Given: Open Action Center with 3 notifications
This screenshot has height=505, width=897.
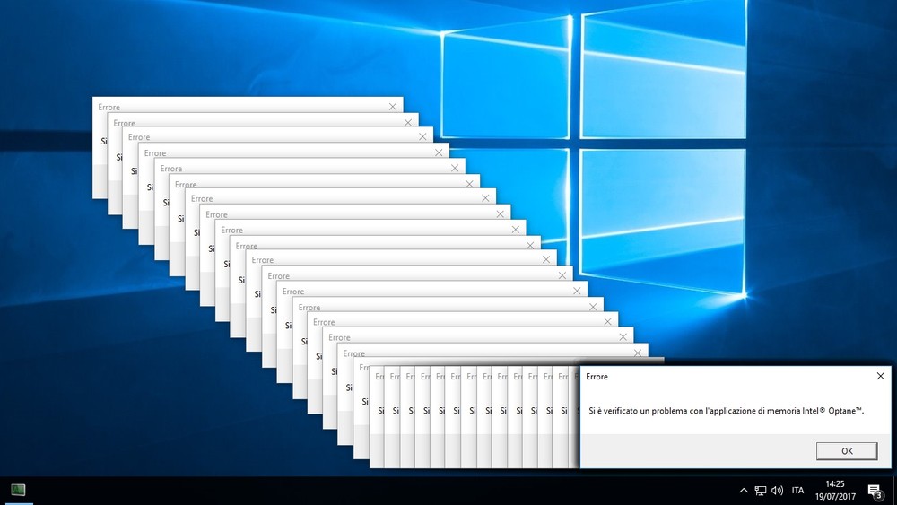Looking at the screenshot, I should tap(875, 491).
